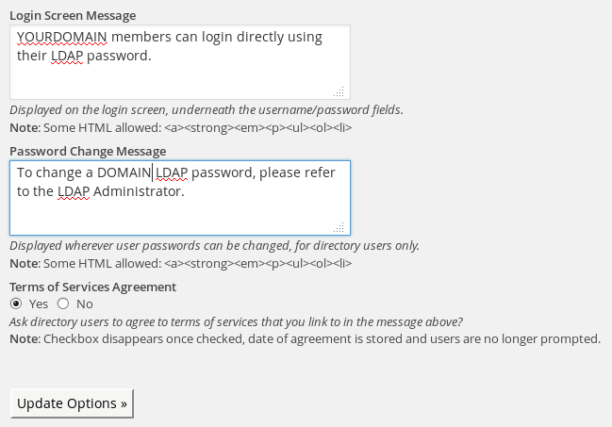Select the No radio button
The height and width of the screenshot is (427, 612).
tap(63, 304)
